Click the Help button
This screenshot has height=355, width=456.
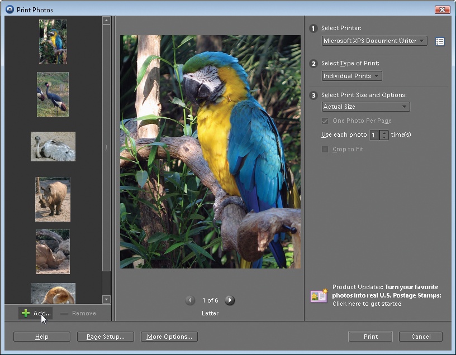[x=42, y=337]
